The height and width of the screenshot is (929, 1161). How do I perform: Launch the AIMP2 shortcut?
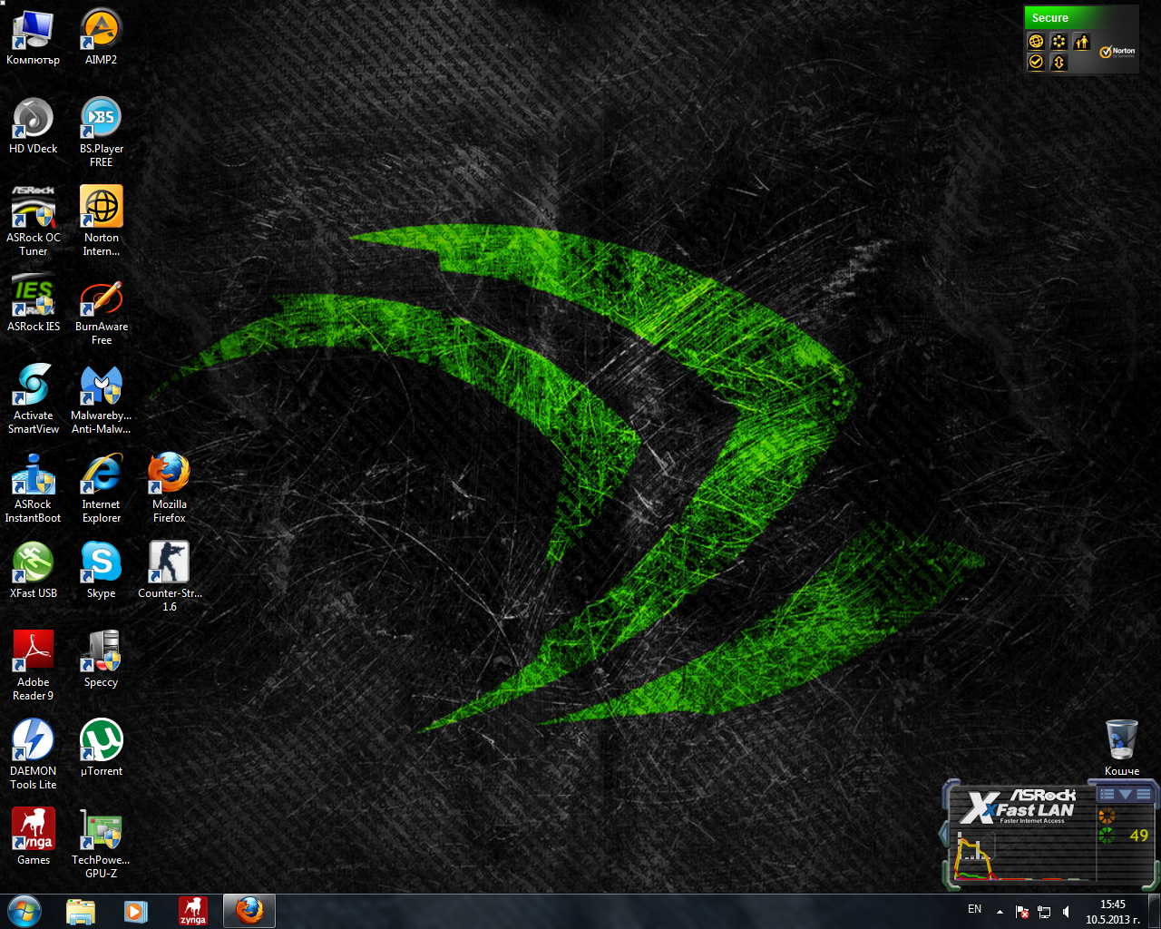click(x=101, y=37)
